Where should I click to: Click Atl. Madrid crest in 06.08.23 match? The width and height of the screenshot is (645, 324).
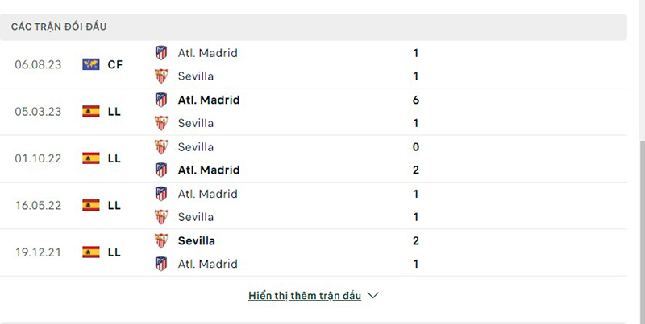(161, 53)
